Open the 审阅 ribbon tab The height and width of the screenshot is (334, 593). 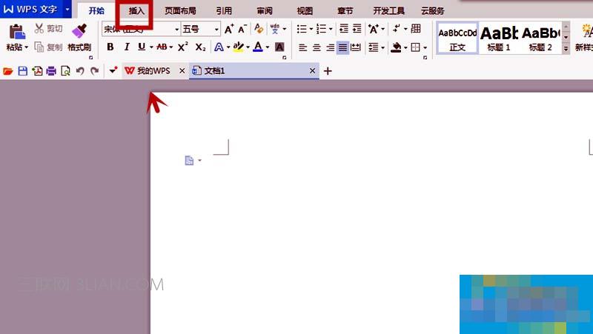[265, 11]
